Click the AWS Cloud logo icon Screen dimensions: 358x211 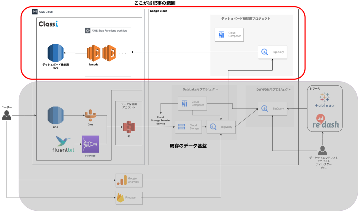tap(35, 12)
